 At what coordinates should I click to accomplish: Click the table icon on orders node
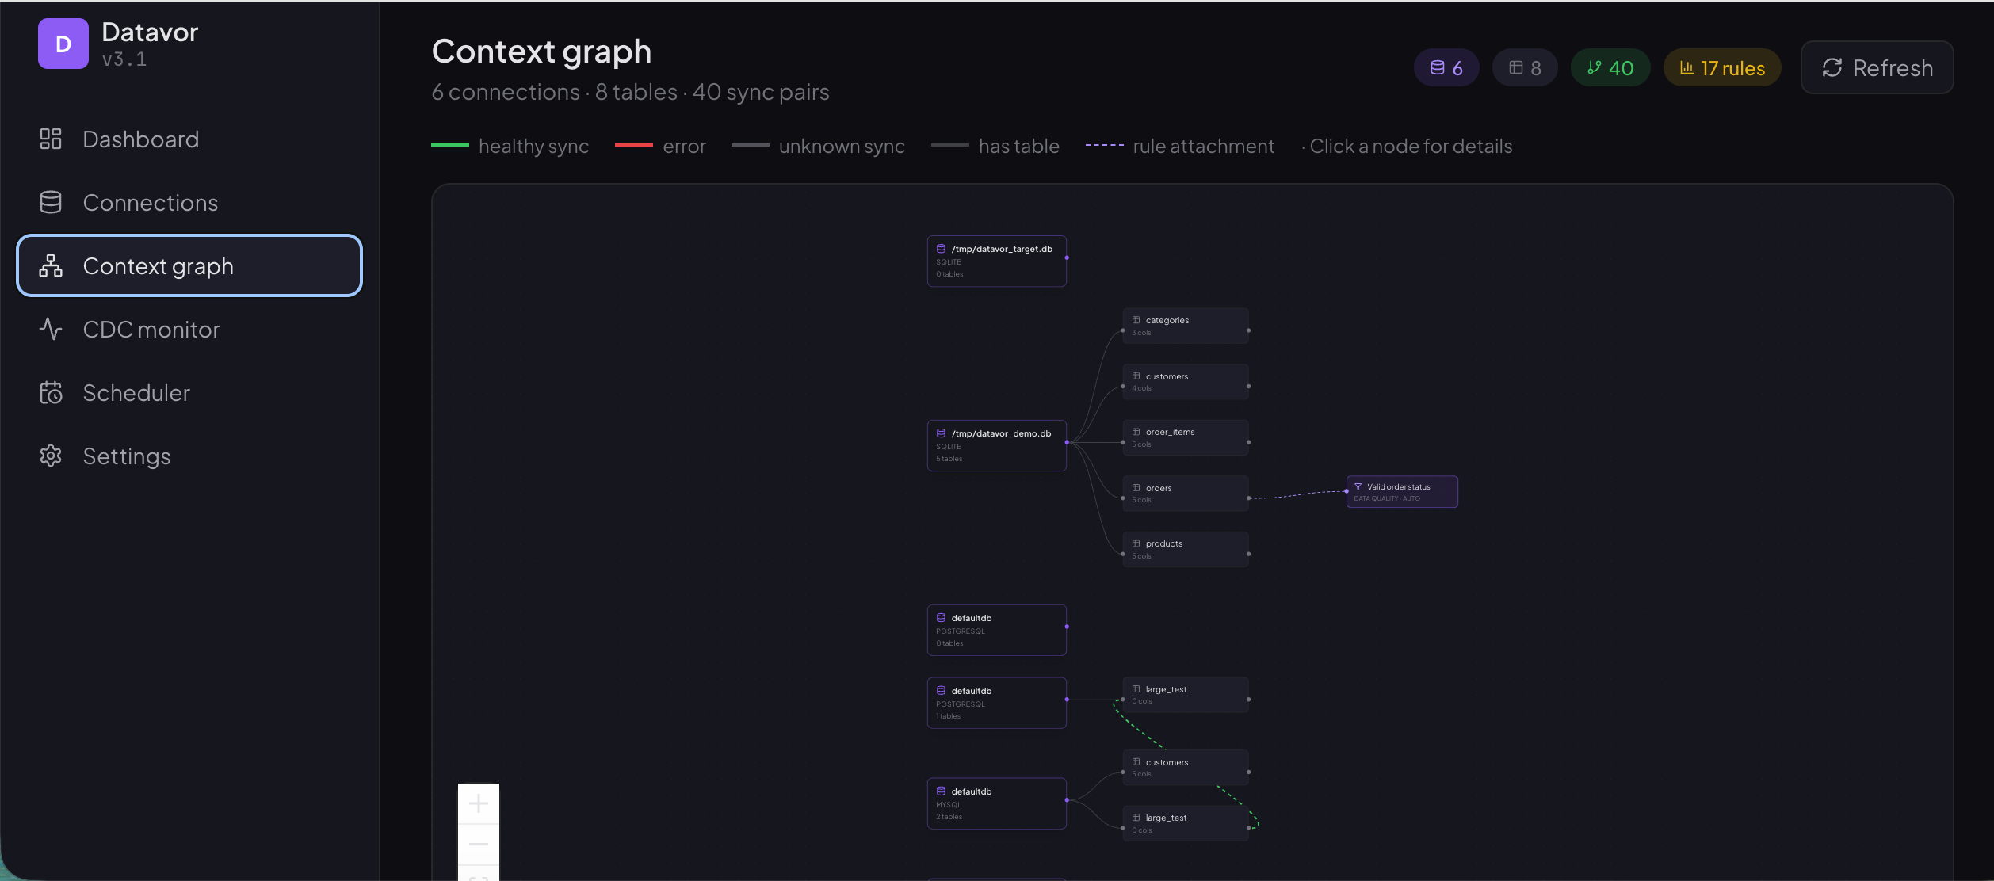pyautogui.click(x=1136, y=488)
